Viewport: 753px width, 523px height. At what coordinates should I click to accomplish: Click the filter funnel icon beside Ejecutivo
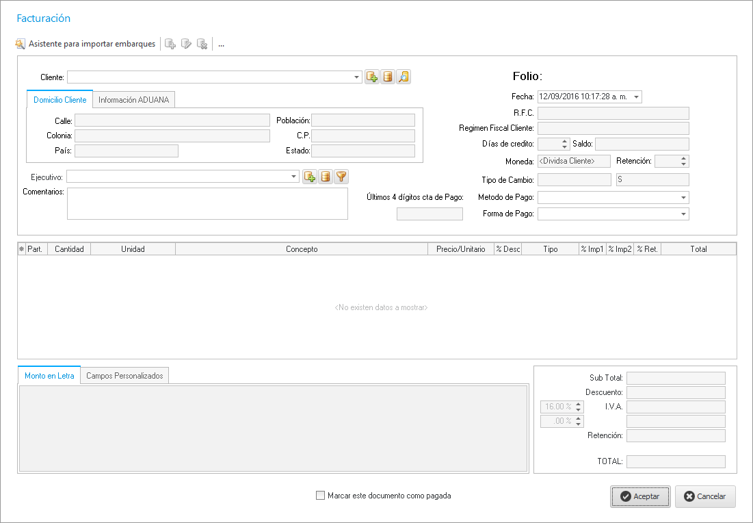341,177
